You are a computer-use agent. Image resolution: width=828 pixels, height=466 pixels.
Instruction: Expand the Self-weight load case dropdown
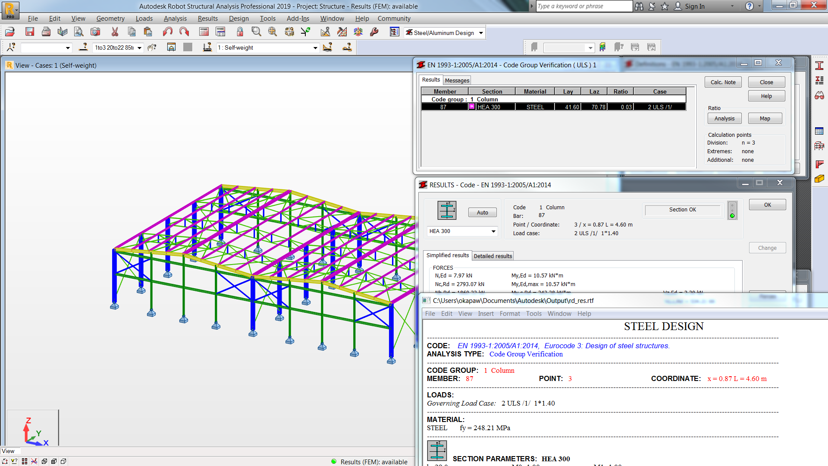point(315,48)
